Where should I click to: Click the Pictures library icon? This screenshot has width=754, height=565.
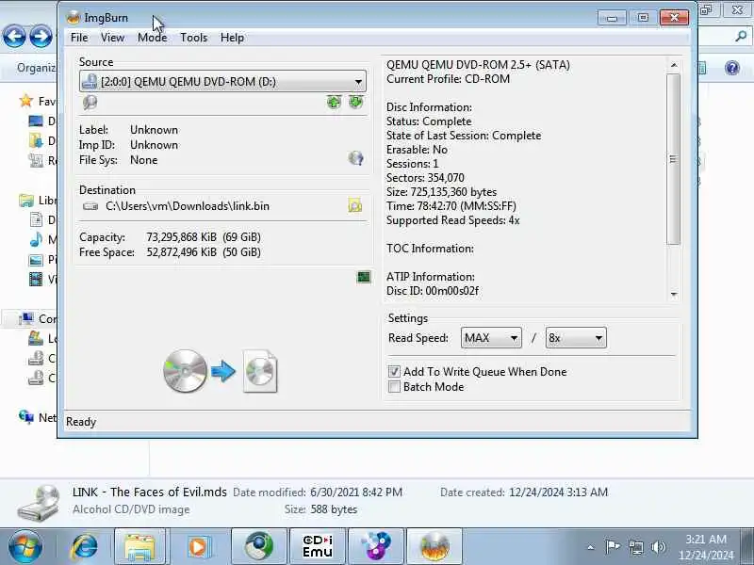(36, 260)
